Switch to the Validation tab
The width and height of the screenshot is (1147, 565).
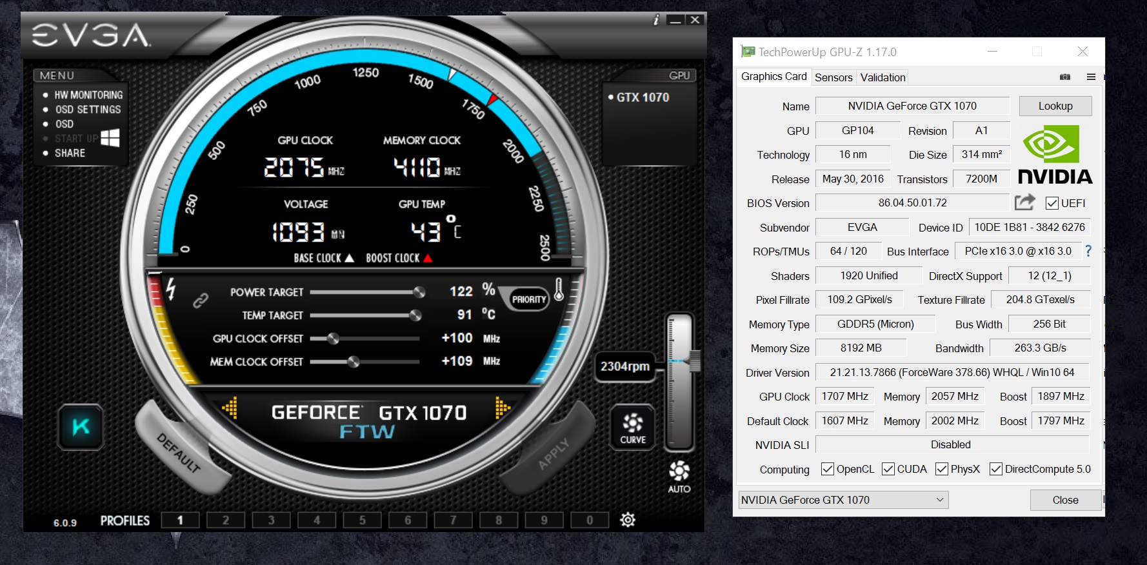point(883,77)
